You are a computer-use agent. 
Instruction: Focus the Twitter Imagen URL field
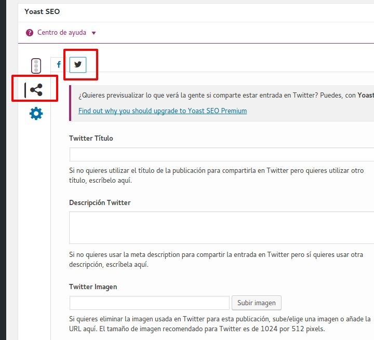pos(149,303)
